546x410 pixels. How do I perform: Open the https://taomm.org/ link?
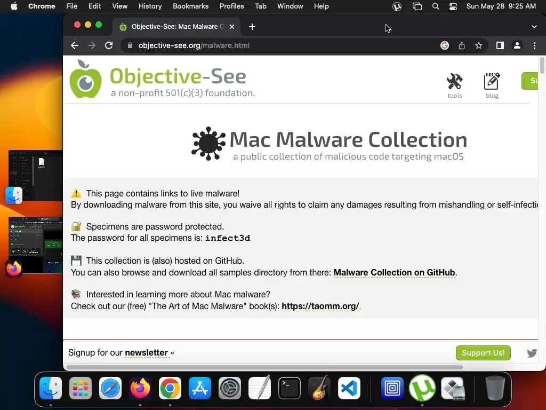click(x=320, y=306)
